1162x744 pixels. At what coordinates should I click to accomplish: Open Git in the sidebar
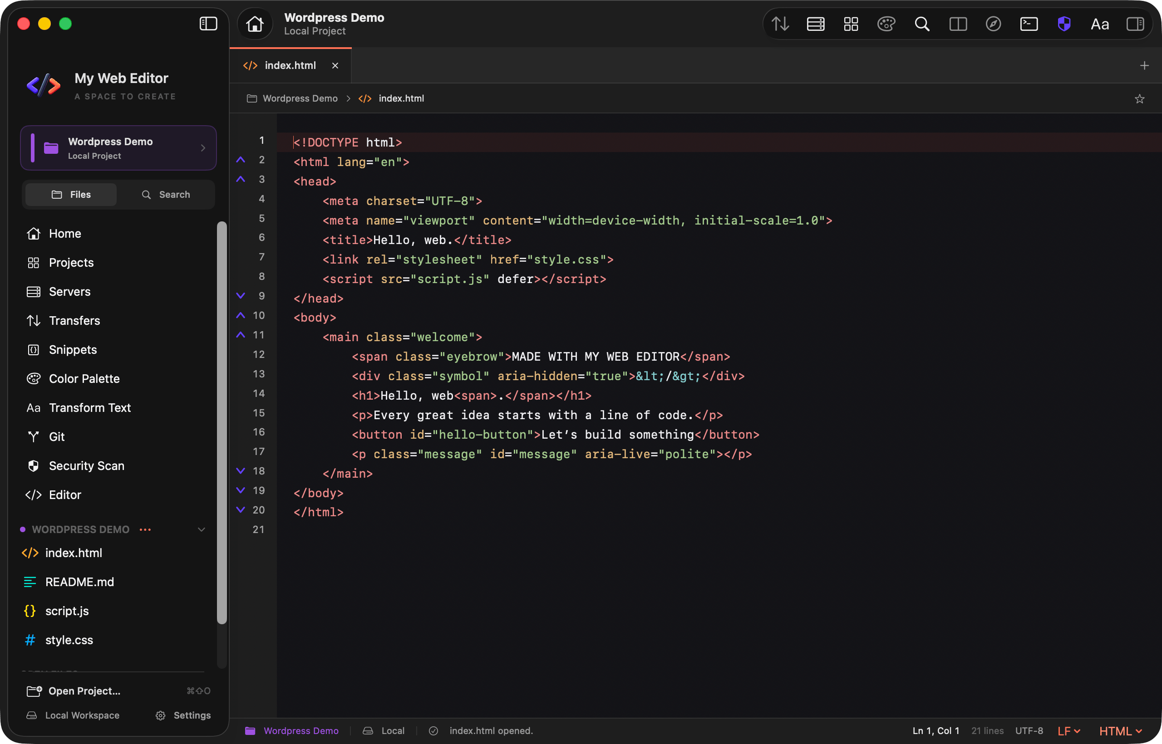click(x=57, y=437)
